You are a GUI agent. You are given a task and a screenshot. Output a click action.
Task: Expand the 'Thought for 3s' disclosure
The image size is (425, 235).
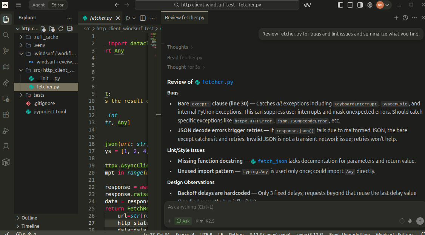186,67
